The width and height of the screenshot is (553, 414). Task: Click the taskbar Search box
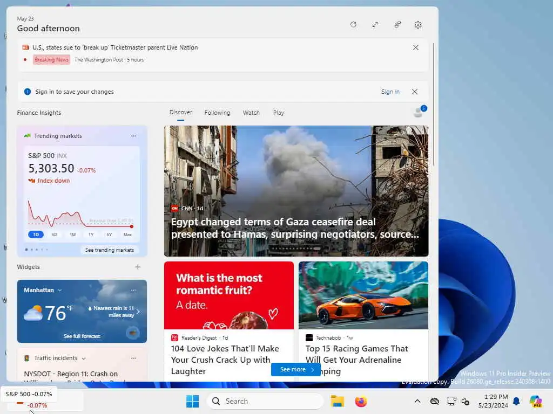[x=265, y=401]
